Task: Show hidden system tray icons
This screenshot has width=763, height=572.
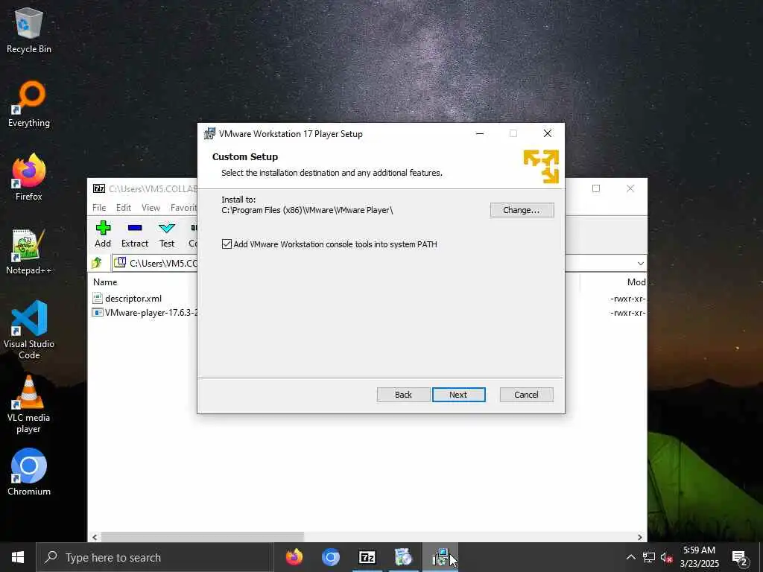Action: click(x=630, y=557)
